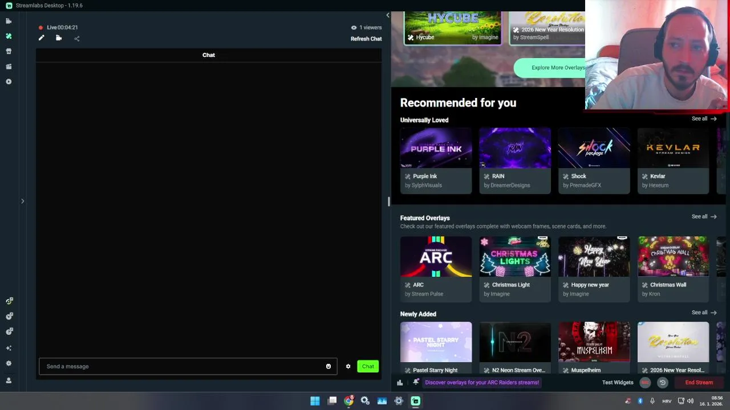Edit stream info with the pencil icon
Image resolution: width=730 pixels, height=410 pixels.
41,38
